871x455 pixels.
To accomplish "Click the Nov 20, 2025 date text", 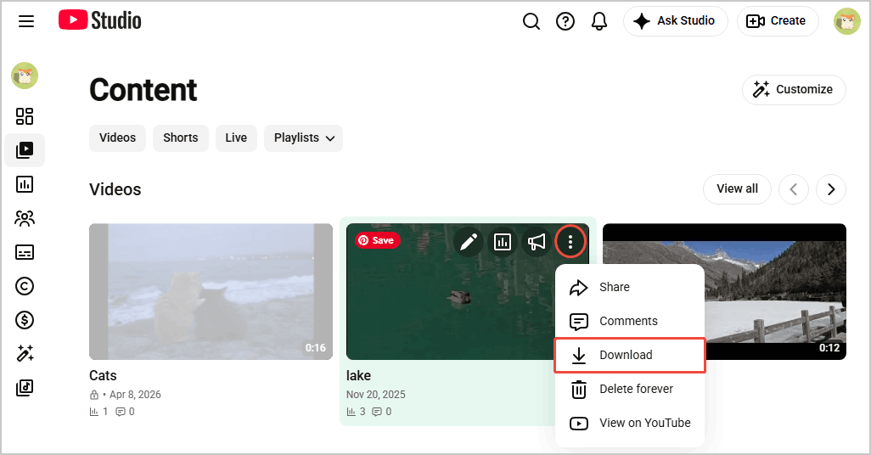I will pos(375,395).
